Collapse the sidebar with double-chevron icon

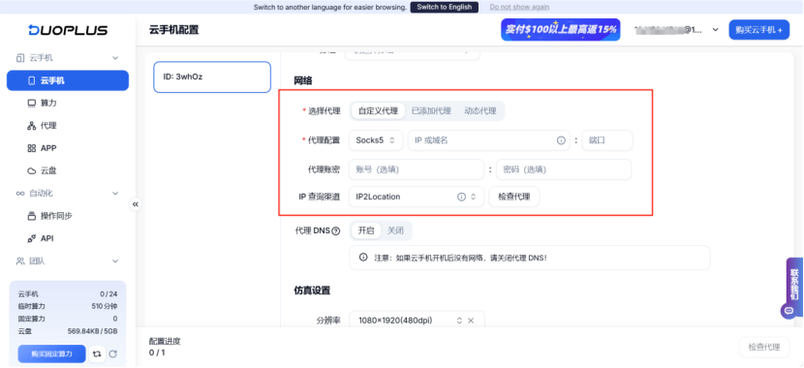pyautogui.click(x=136, y=204)
